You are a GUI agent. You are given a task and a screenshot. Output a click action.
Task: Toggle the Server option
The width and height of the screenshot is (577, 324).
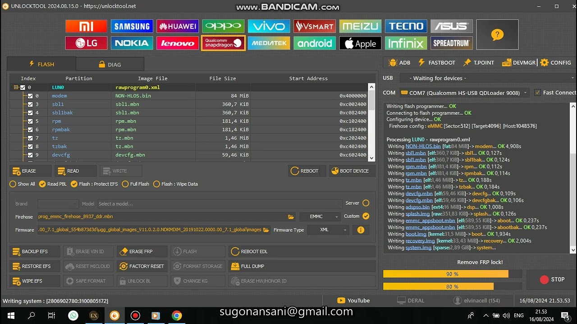point(366,203)
